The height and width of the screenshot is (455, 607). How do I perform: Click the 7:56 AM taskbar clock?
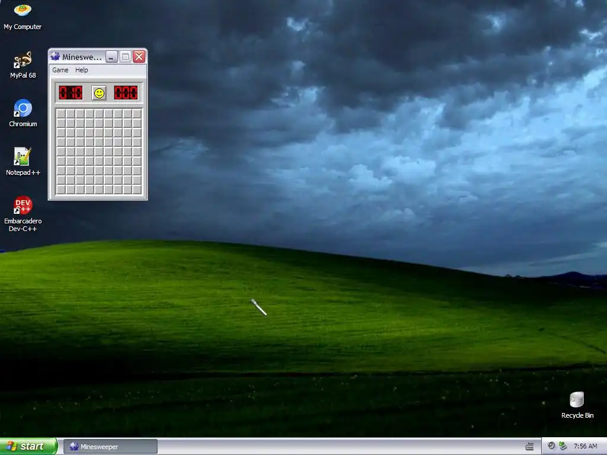point(585,446)
